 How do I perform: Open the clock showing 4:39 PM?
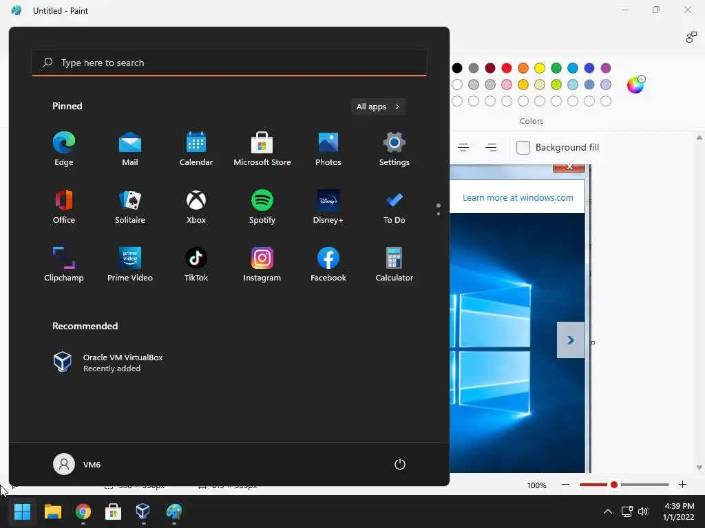(x=679, y=511)
